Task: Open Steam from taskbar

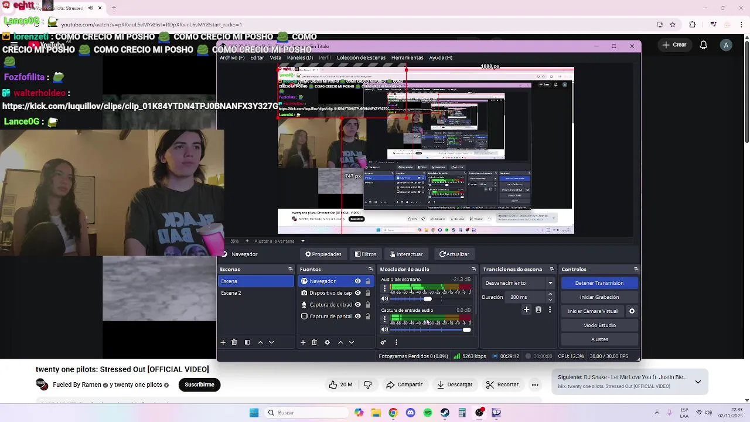Action: point(445,413)
